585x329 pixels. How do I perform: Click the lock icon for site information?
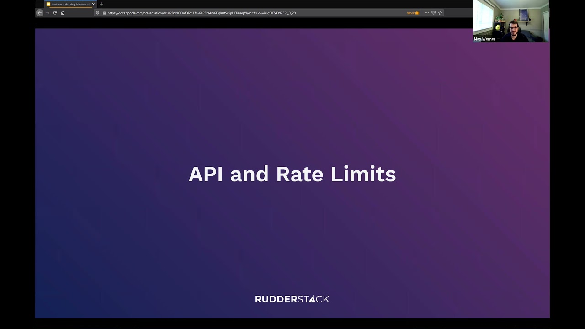coord(104,13)
